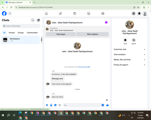Mute the conversation with bell icon

125,40
